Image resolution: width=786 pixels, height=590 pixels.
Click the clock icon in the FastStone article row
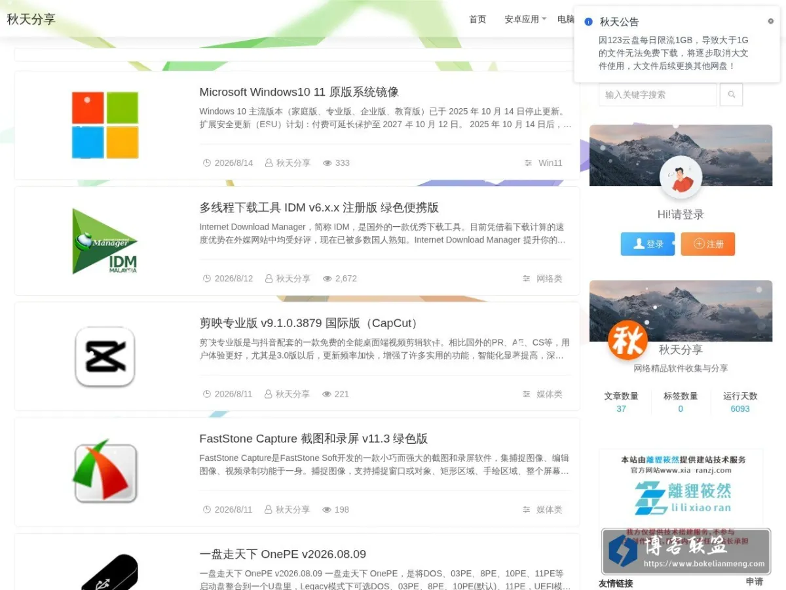click(x=207, y=509)
